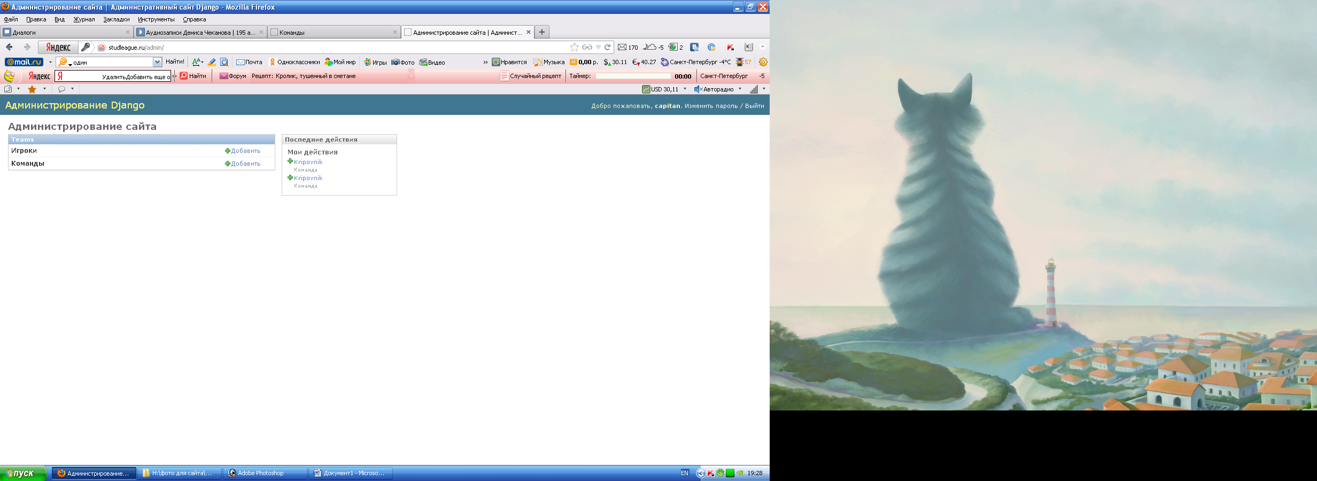This screenshot has width=1317, height=481.
Task: Click the Выйти logout link
Action: point(754,106)
